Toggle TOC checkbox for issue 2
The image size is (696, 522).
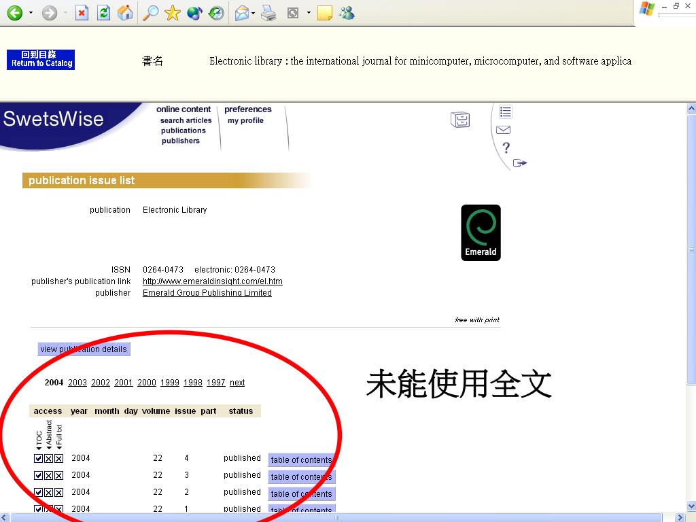(x=39, y=492)
